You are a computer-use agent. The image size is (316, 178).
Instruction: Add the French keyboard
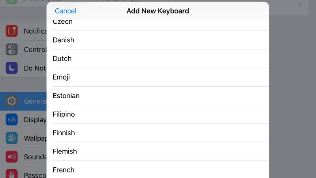coord(158,170)
